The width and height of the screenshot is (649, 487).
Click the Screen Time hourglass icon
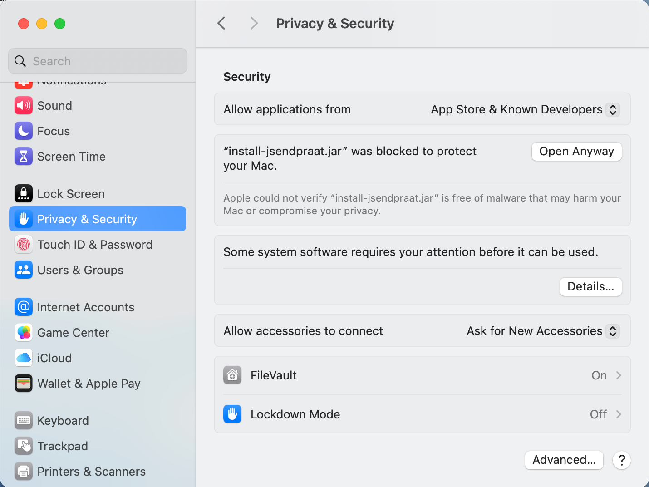click(x=24, y=157)
